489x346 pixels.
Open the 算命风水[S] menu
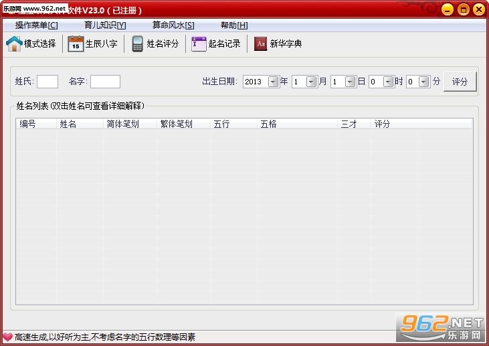click(x=173, y=25)
